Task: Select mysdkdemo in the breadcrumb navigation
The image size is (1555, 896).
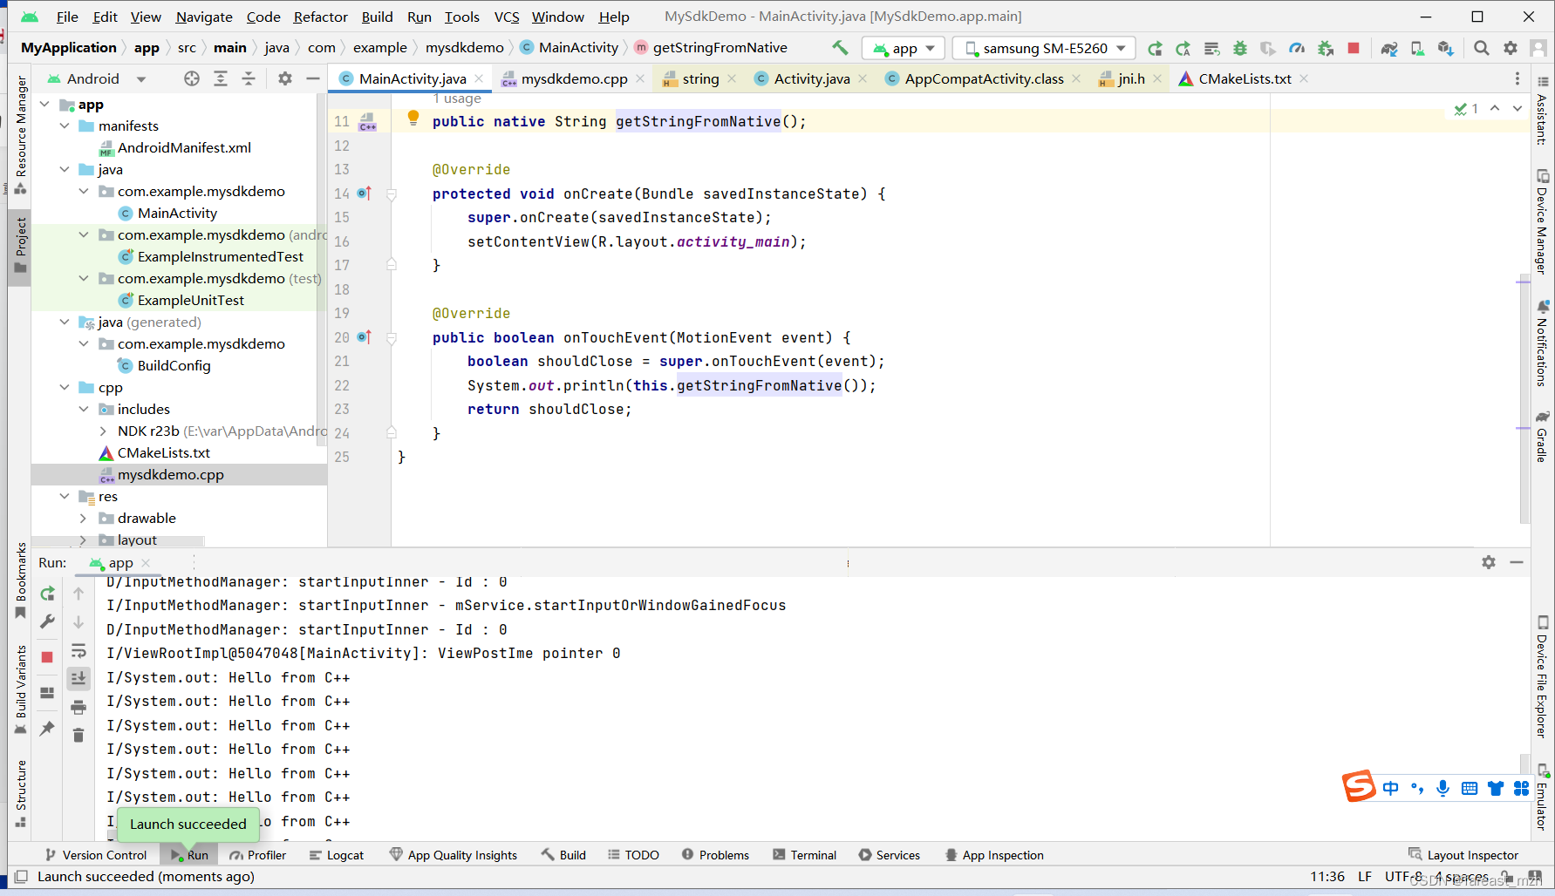Action: (464, 47)
